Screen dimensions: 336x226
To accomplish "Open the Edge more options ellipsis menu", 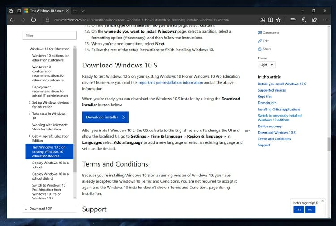I will [325, 20].
